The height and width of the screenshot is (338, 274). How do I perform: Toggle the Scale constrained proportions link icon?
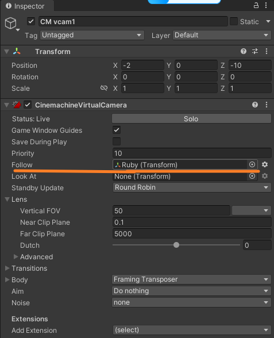click(104, 88)
